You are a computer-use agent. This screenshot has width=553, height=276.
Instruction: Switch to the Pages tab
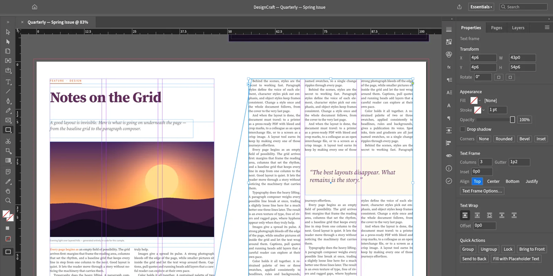tap(496, 28)
